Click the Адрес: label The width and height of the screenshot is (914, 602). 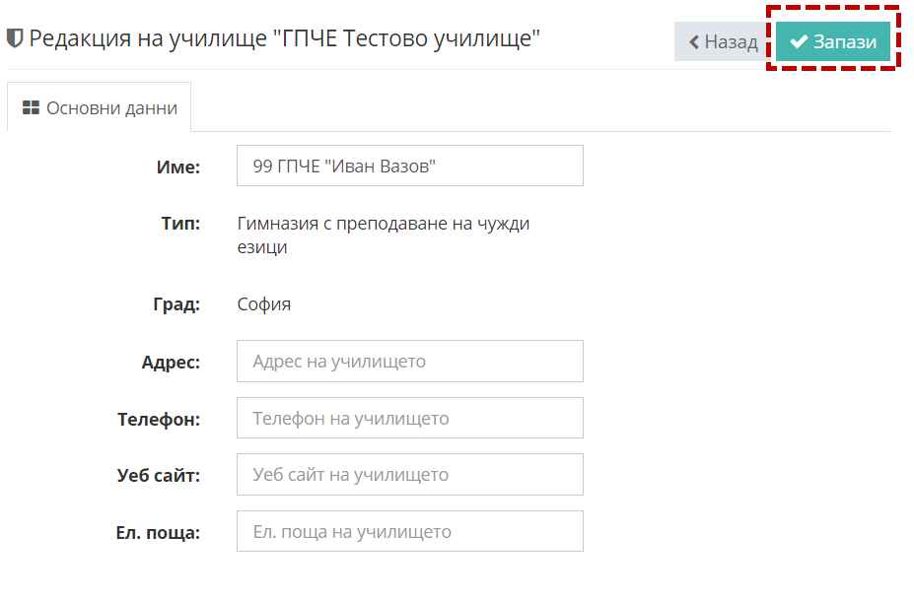click(x=171, y=363)
